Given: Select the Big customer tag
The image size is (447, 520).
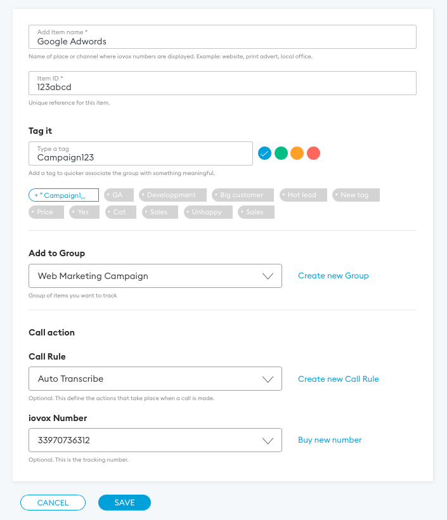Looking at the screenshot, I should (243, 195).
